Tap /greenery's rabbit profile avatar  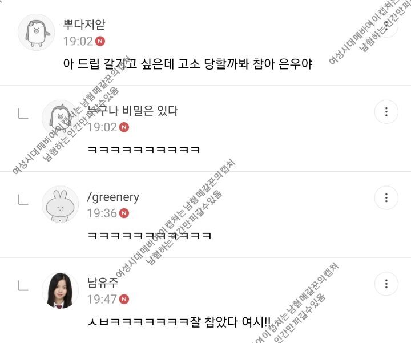(x=61, y=204)
